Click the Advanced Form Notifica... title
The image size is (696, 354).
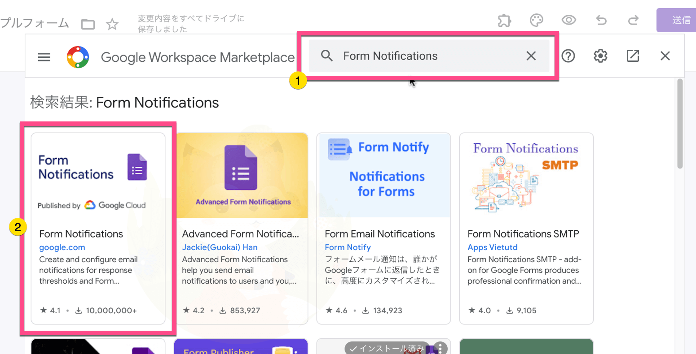pos(240,234)
